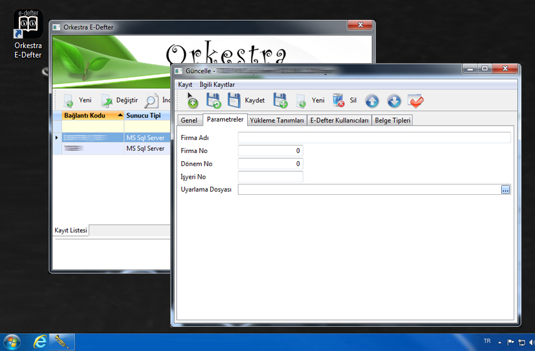Viewport: 535px width, 351px height.
Task: Click the TR language indicator in tray
Action: click(487, 341)
